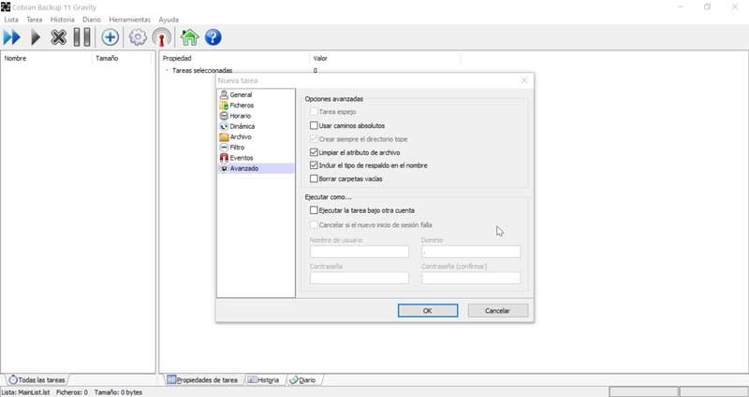Open the Herramientas menu
The image size is (749, 397).
coord(130,20)
